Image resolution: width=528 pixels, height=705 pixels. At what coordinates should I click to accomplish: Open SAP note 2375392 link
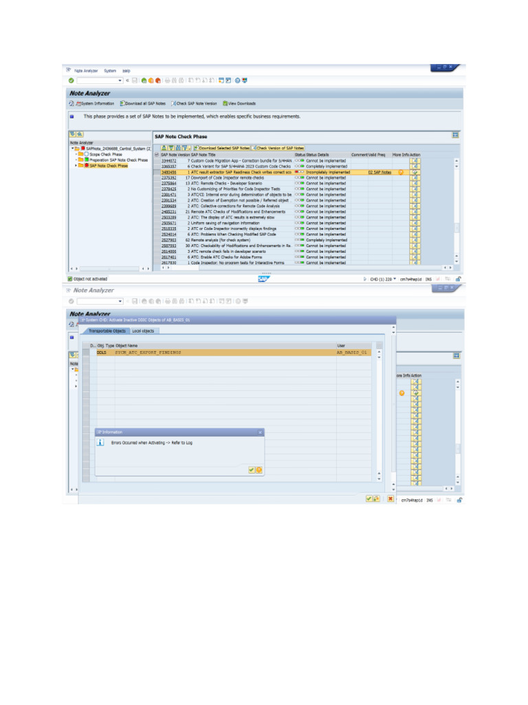(x=169, y=178)
